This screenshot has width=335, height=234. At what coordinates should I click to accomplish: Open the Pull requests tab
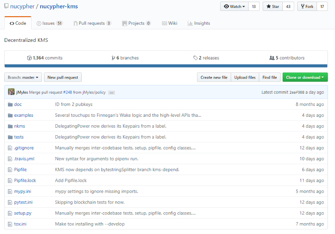coord(92,23)
